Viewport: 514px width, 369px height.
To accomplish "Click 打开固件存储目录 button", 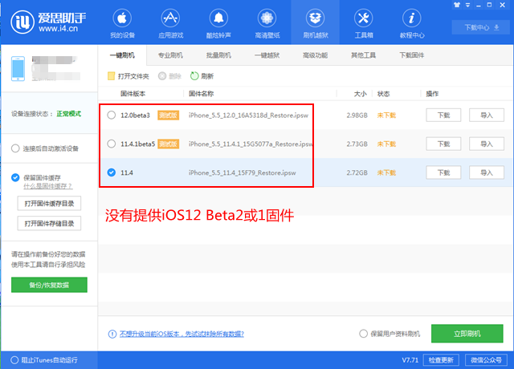I will pos(49,224).
